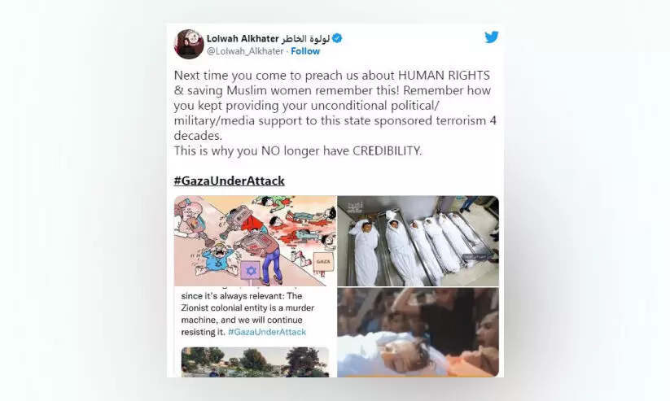Click the watermark logo on shrouds photo
The height and width of the screenshot is (401, 670).
[355, 207]
